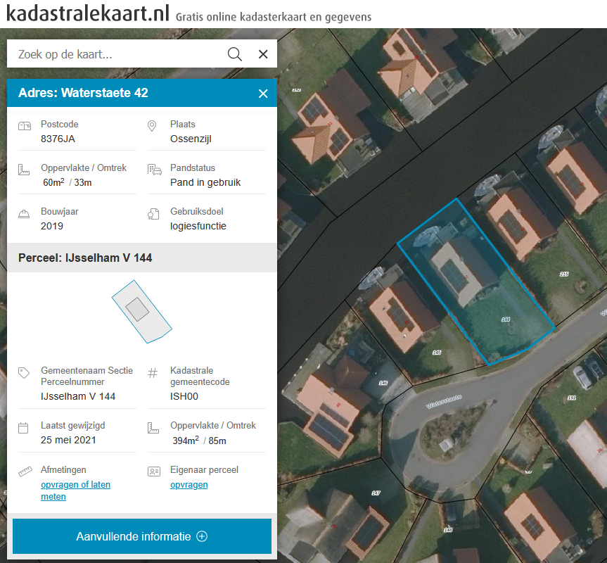Screen dimensions: 607x563
Task: Click the magnifying glass search icon
Action: click(x=235, y=54)
